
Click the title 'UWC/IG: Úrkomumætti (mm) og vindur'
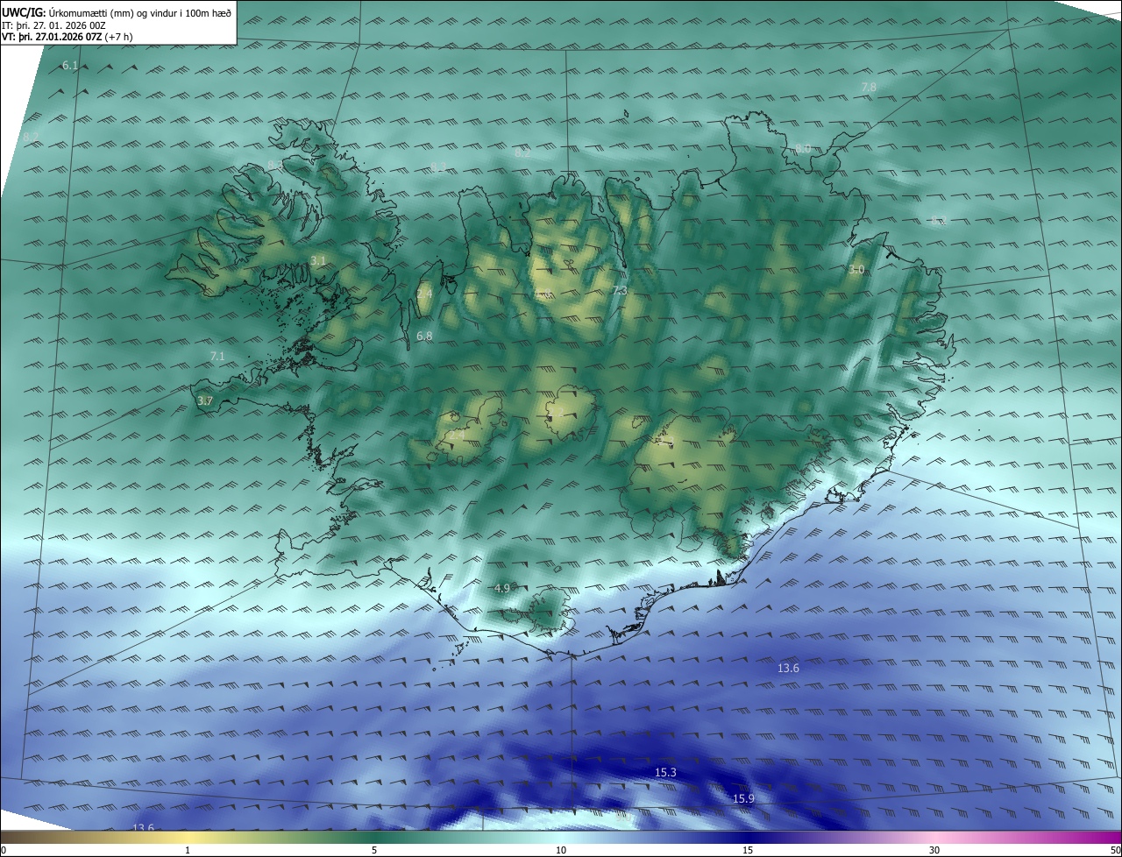(x=117, y=12)
